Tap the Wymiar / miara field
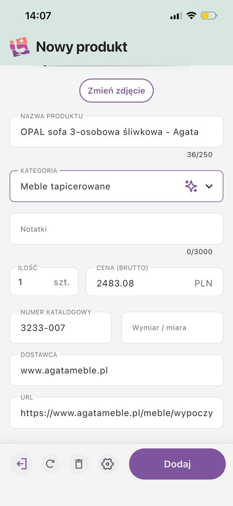Screen dimensions: 233x506 click(x=172, y=328)
